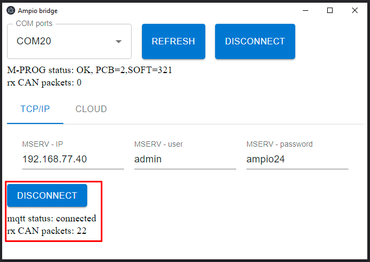Viewport: 370px width, 262px height.
Task: Minimize the Ampio bridge window
Action: pyautogui.click(x=306, y=11)
